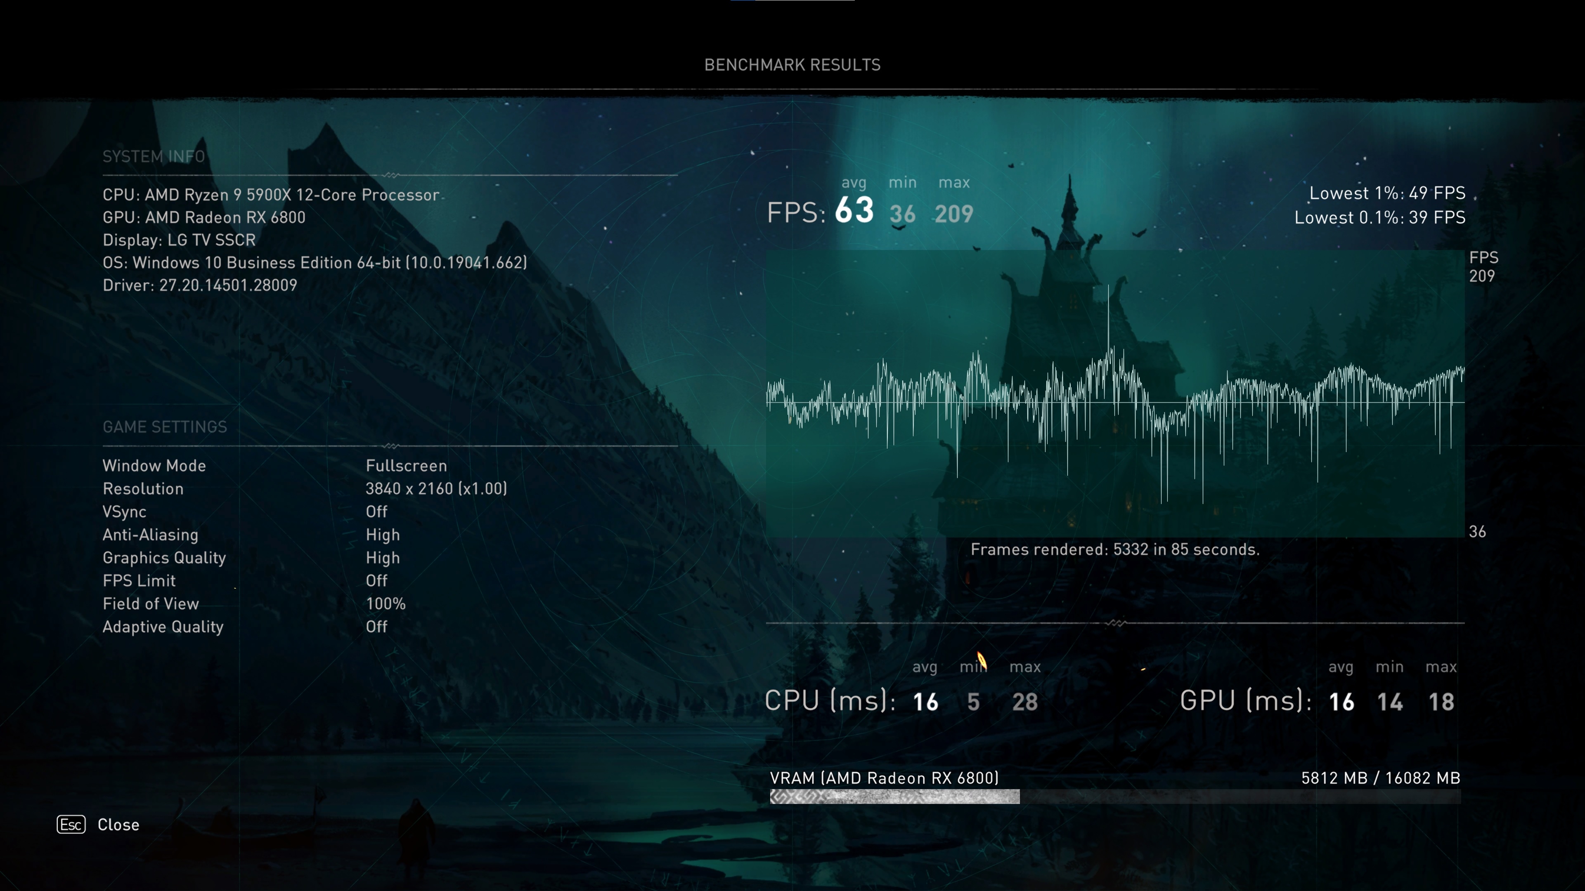Viewport: 1585px width, 891px height.
Task: Click the Graphics Quality High value
Action: 383,558
